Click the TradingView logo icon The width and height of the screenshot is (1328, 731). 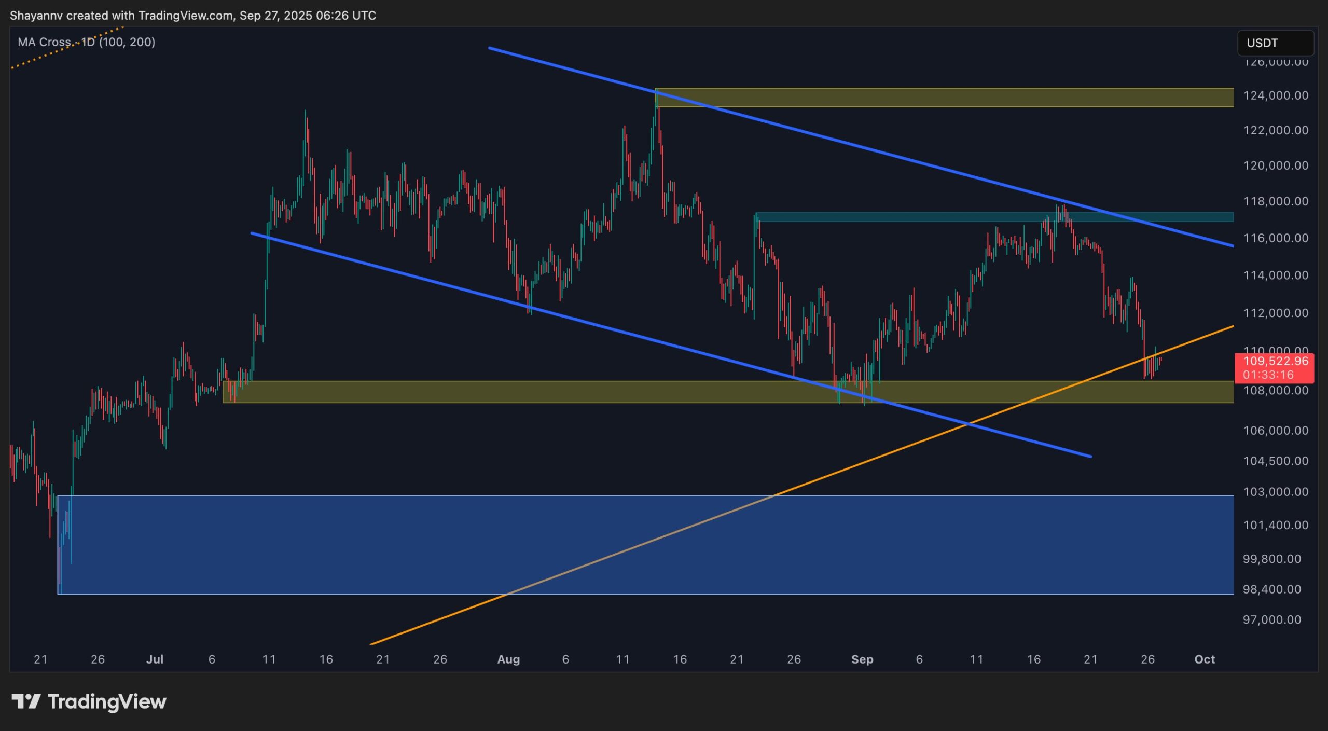tap(26, 701)
